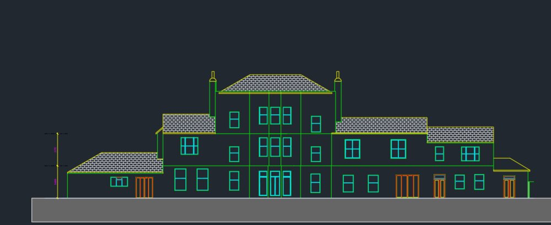Click the four-pane first-floor window nearest the far-right porch
Screen dimensions: 551x225
click(470, 153)
